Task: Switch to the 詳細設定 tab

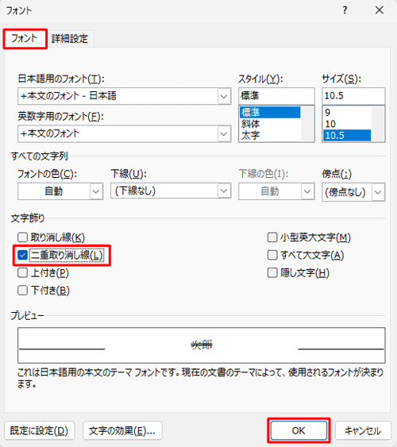Action: pyautogui.click(x=70, y=39)
